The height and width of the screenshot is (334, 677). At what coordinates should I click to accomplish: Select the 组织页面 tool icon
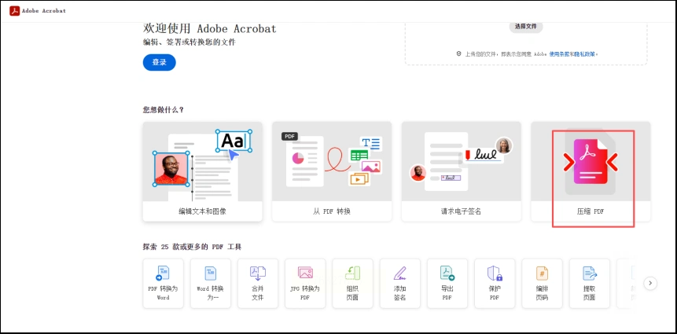(x=353, y=273)
